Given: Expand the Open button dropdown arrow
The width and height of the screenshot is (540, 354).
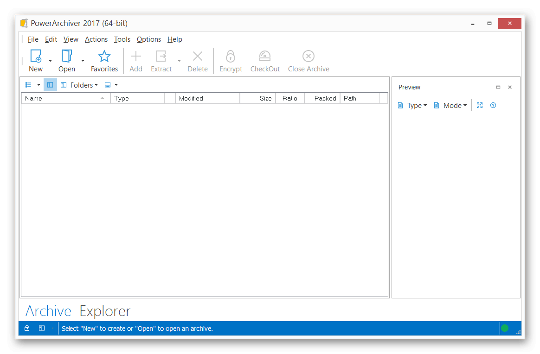Looking at the screenshot, I should (83, 61).
